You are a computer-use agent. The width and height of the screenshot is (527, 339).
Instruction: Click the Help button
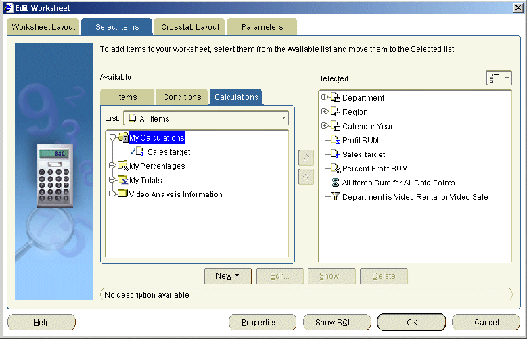(42, 323)
